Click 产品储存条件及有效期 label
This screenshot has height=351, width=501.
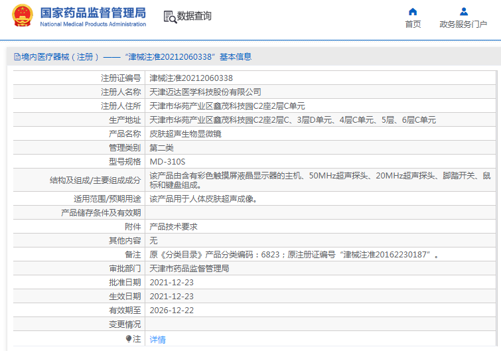click(x=101, y=213)
